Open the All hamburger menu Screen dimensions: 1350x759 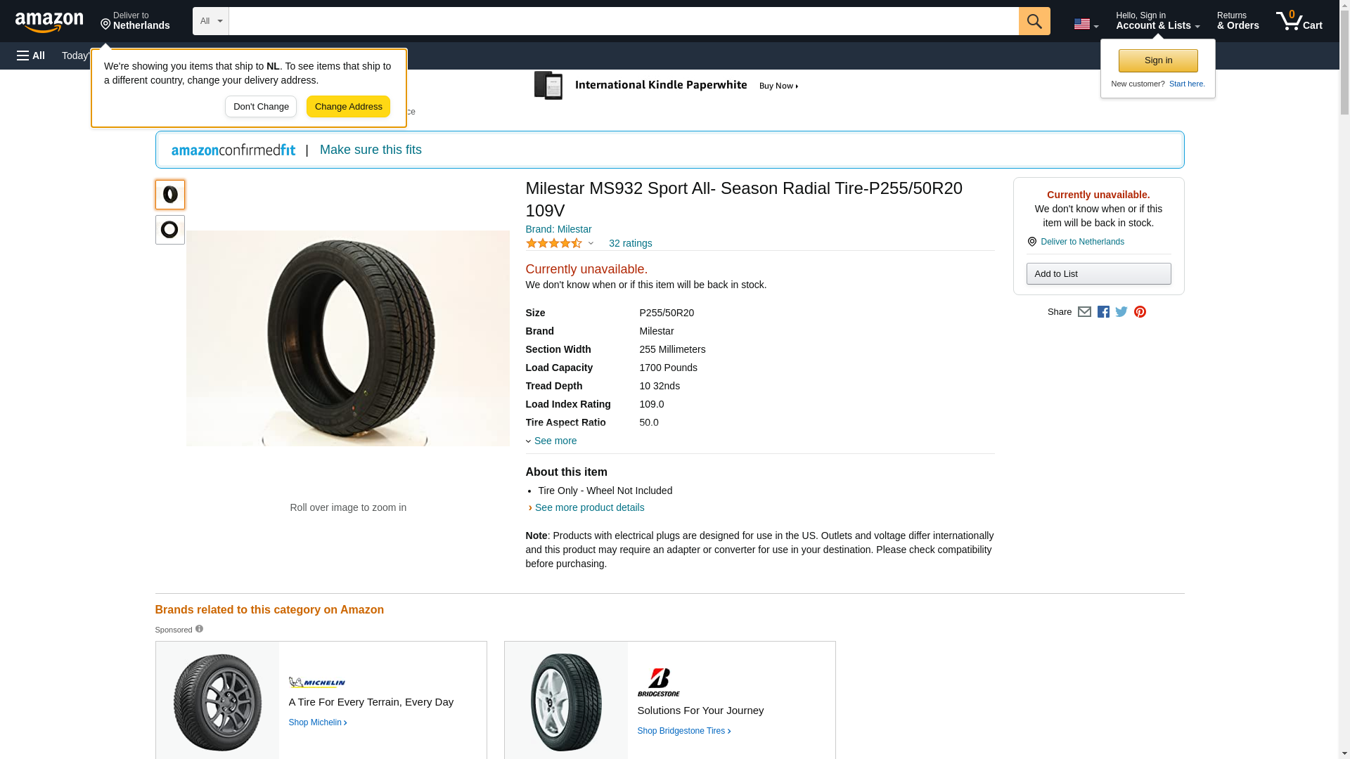[31, 56]
